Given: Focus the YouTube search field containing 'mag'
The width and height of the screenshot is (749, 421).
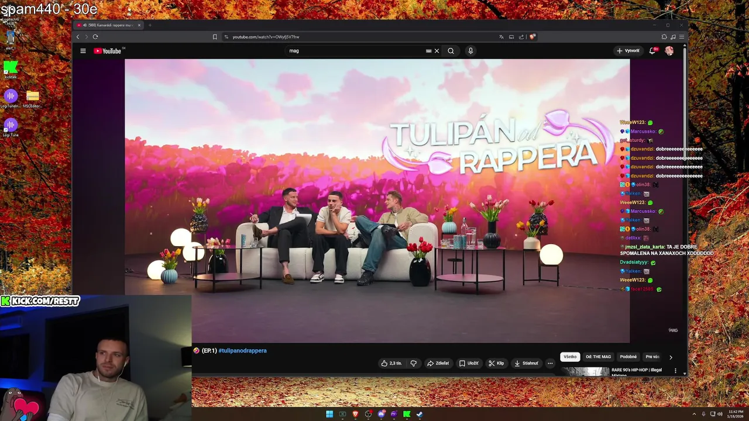Looking at the screenshot, I should [356, 51].
